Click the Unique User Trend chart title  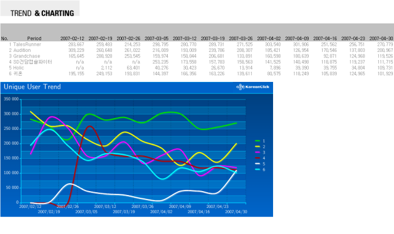pos(32,87)
